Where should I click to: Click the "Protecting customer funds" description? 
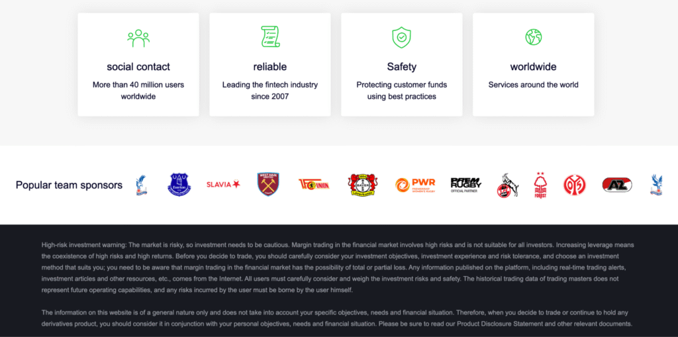point(401,85)
